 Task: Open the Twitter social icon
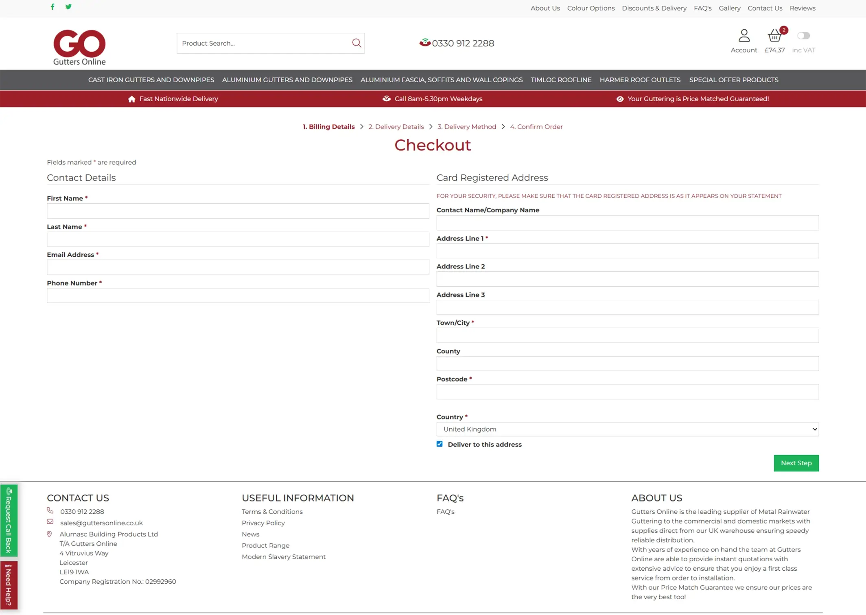click(68, 7)
